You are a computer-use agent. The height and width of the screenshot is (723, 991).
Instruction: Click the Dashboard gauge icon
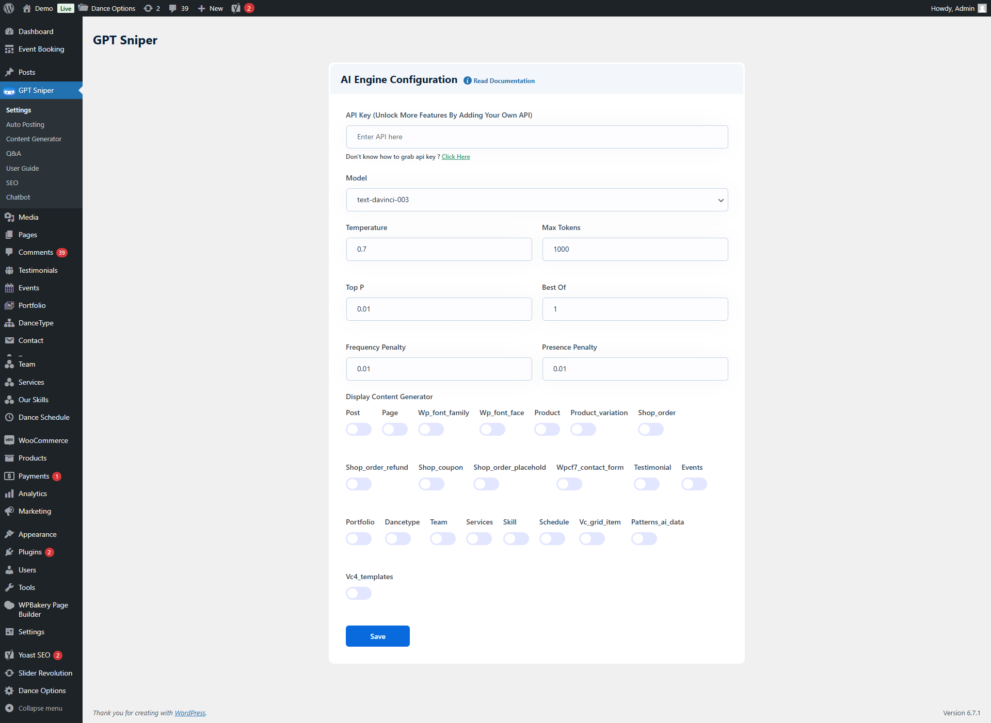[9, 31]
